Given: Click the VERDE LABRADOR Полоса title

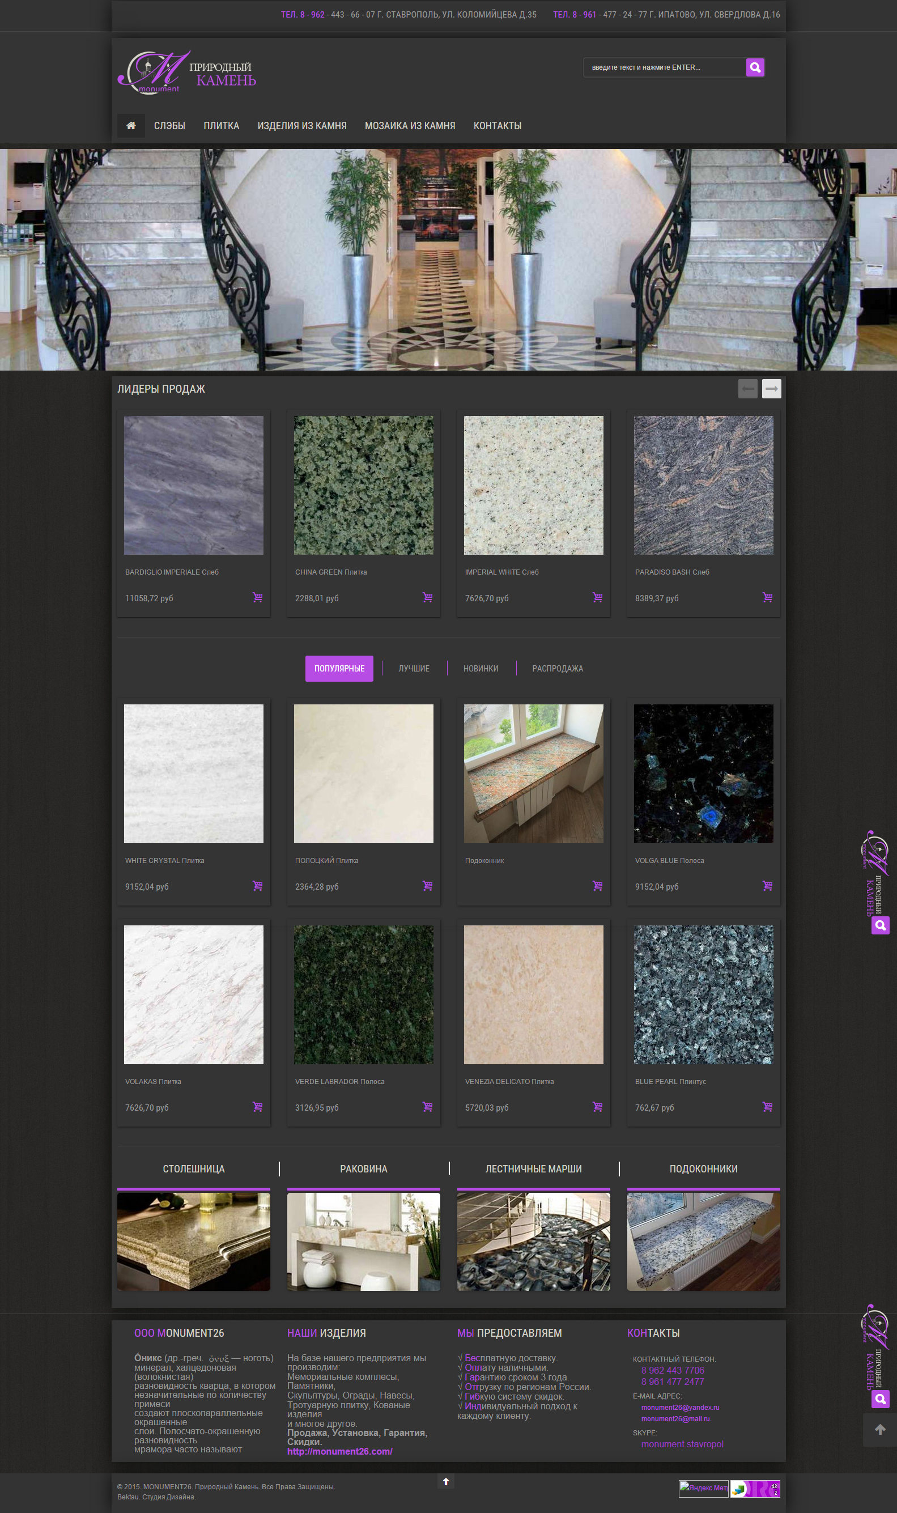Looking at the screenshot, I should pos(339,1081).
